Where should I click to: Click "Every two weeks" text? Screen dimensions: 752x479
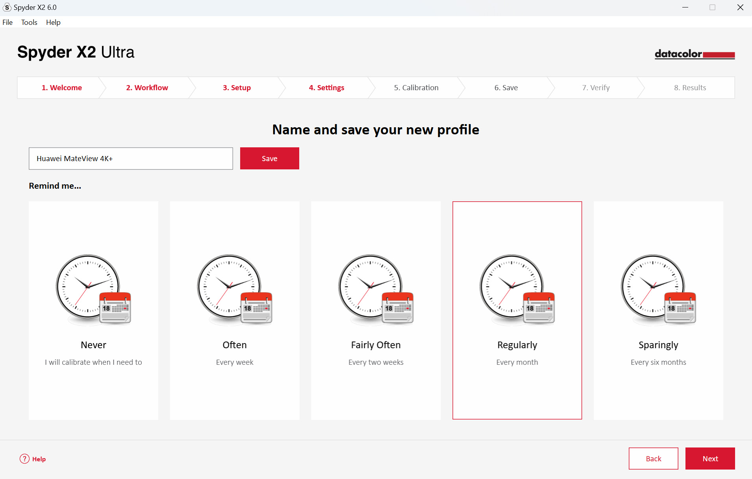tap(376, 362)
